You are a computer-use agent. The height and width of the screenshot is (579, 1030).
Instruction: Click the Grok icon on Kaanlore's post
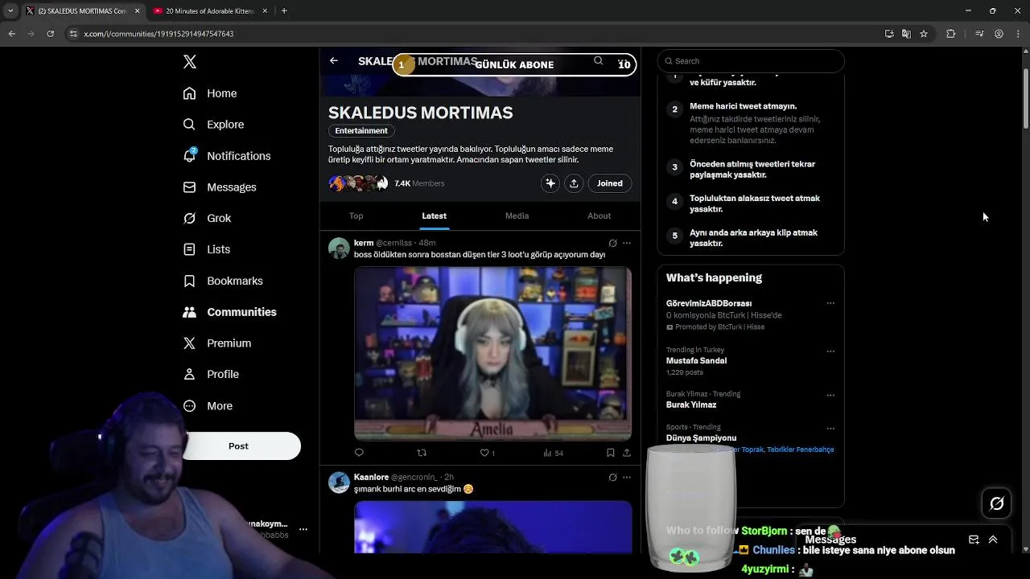612,478
